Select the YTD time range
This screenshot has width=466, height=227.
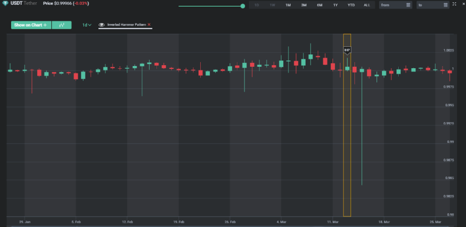tap(351, 5)
